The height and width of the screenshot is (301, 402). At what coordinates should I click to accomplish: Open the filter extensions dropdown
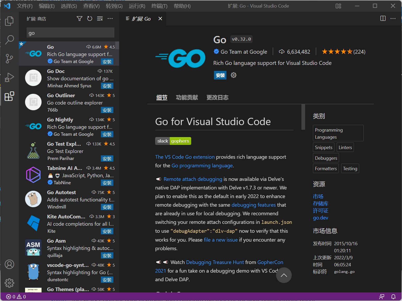[x=79, y=19]
